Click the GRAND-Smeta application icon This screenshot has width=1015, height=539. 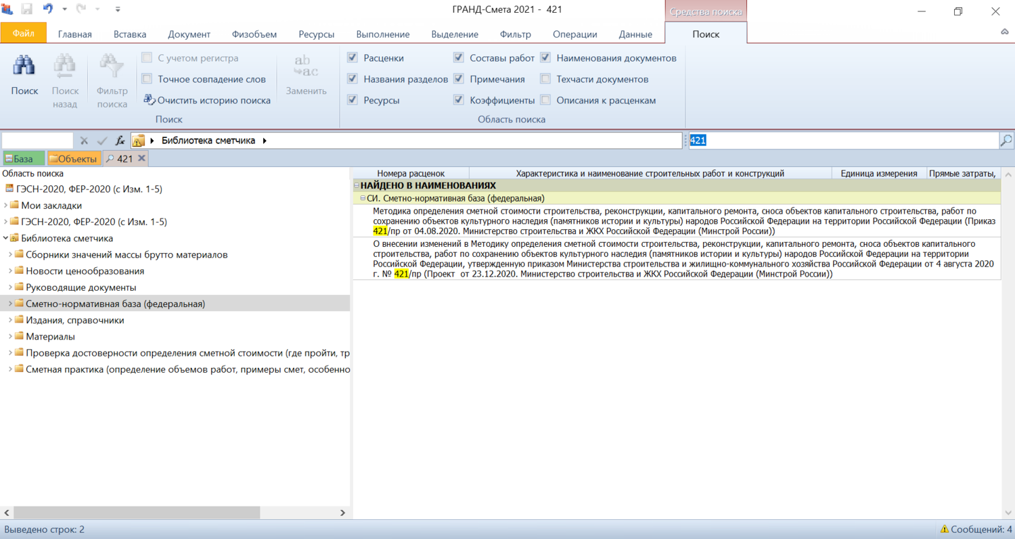pos(7,9)
